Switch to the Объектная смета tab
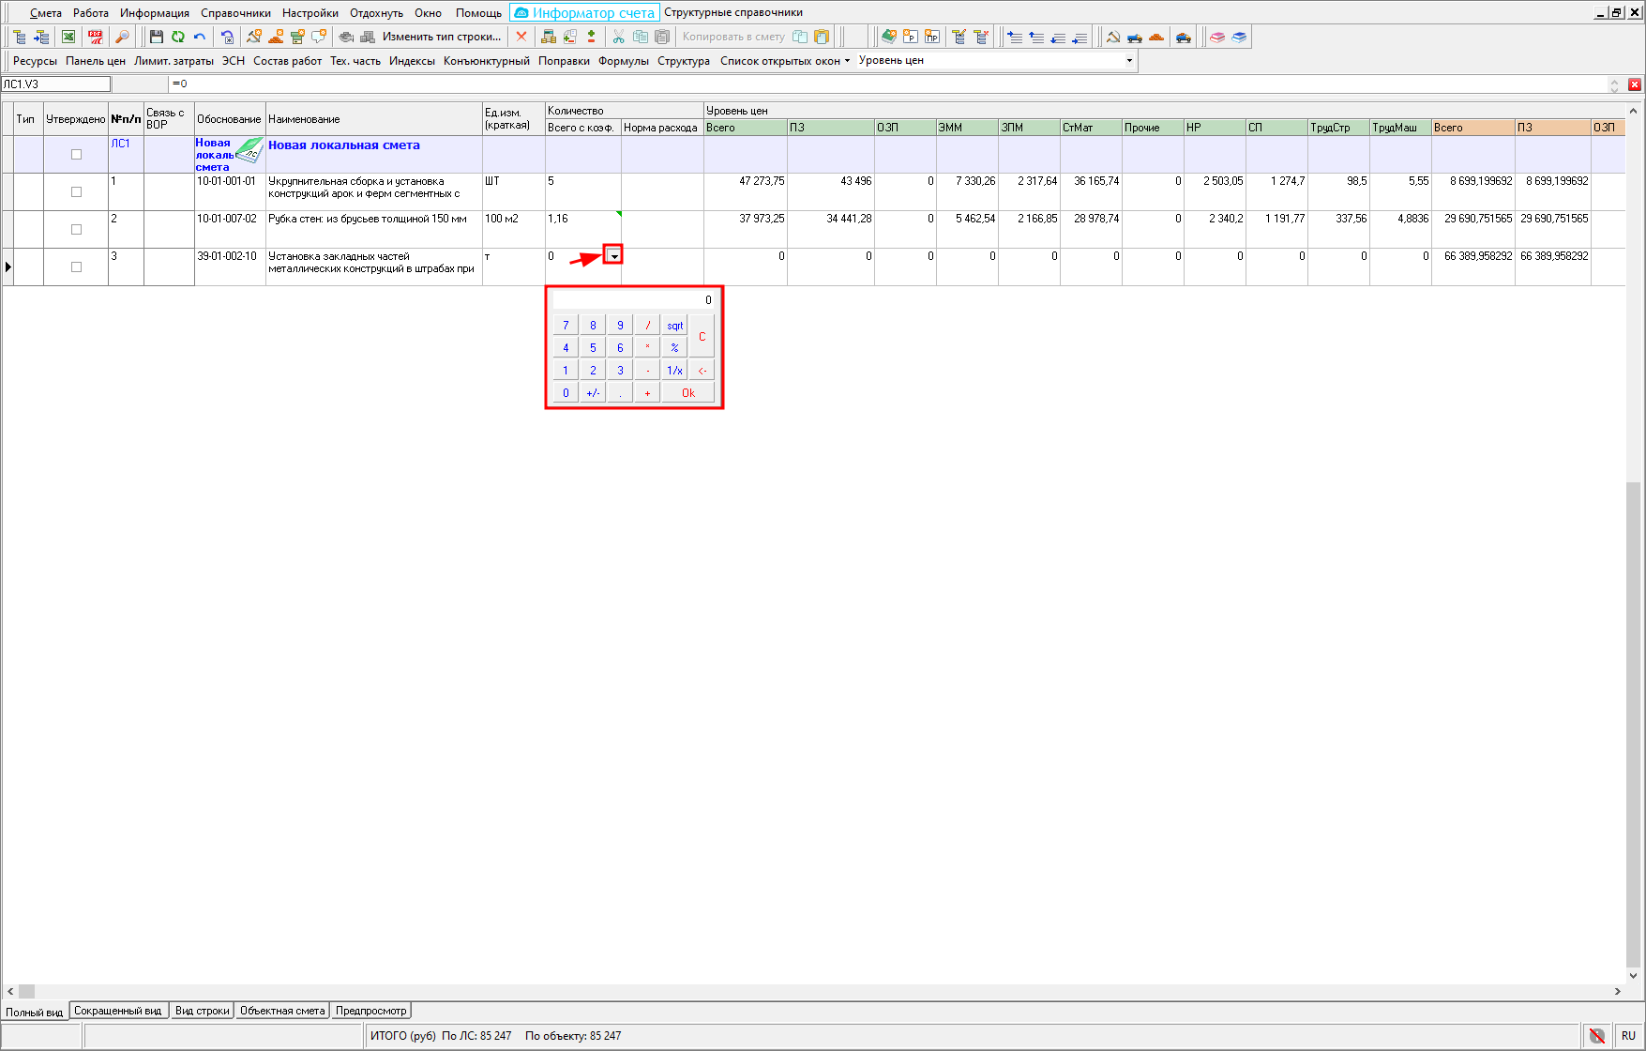1646x1051 pixels. click(282, 1011)
